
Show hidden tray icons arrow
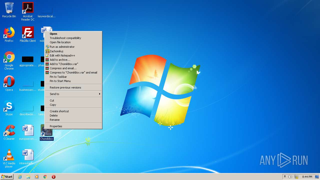pyautogui.click(x=285, y=176)
